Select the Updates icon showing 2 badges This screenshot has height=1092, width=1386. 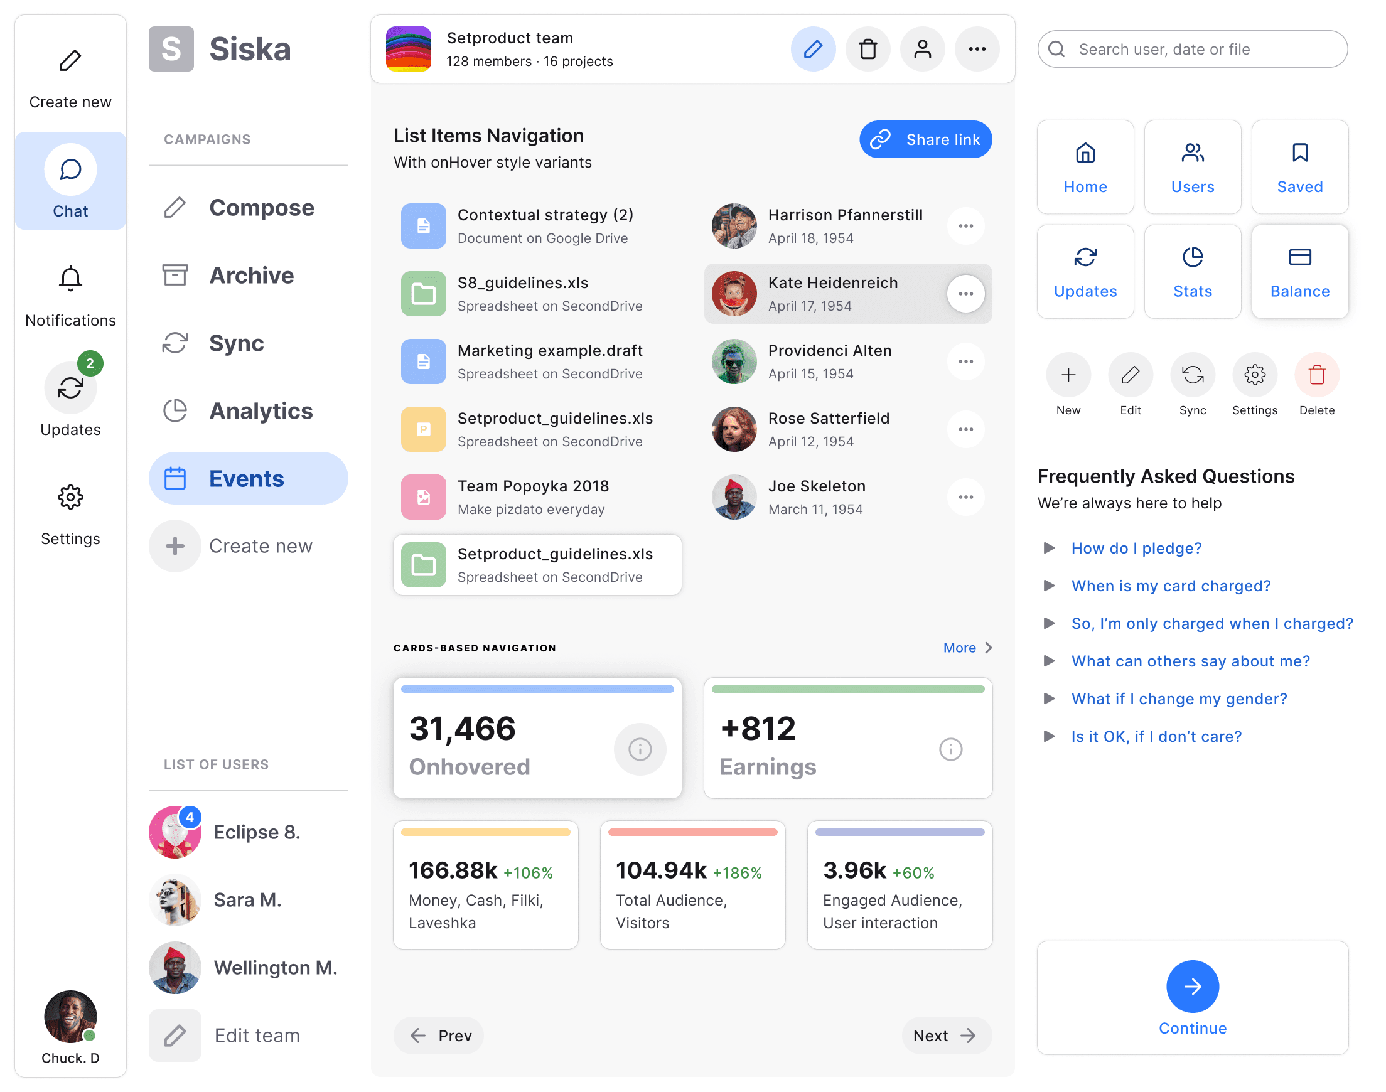(x=70, y=388)
